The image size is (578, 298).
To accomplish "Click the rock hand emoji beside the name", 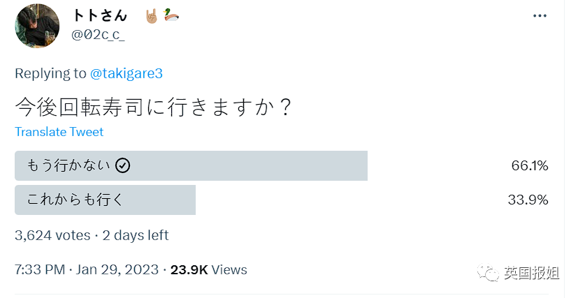I will (x=151, y=15).
